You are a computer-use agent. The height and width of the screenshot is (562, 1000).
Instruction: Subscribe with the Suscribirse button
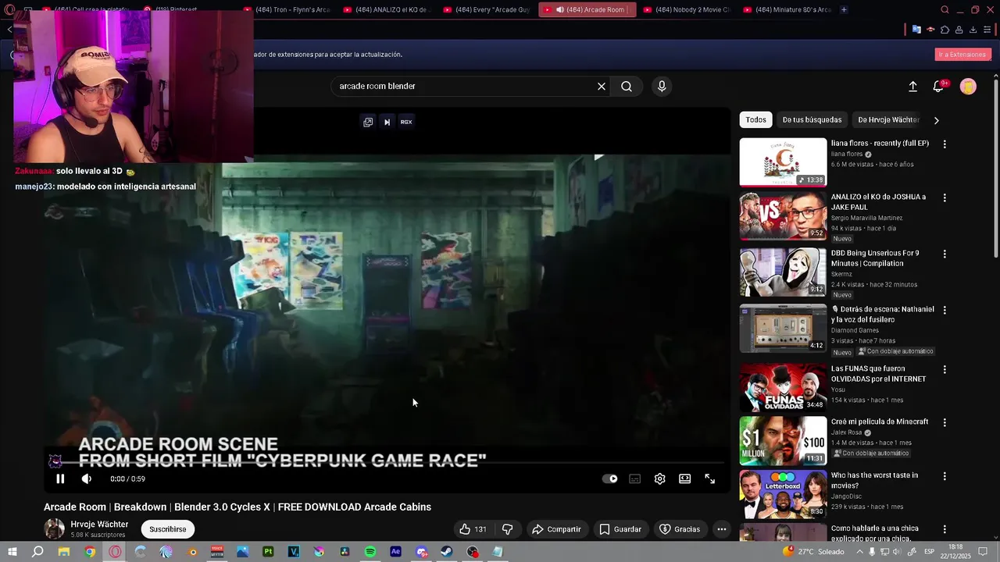(168, 529)
